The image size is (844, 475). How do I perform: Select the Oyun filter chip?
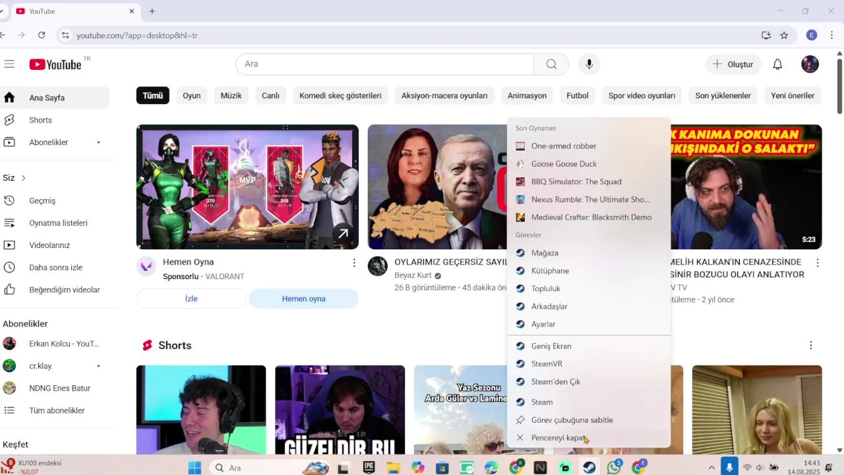click(x=192, y=96)
